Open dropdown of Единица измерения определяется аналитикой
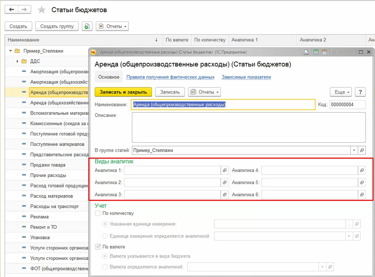Viewport: 375px width, 277px height. click(349, 236)
